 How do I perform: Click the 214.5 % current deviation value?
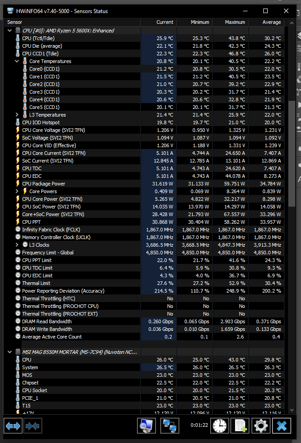pos(164,291)
